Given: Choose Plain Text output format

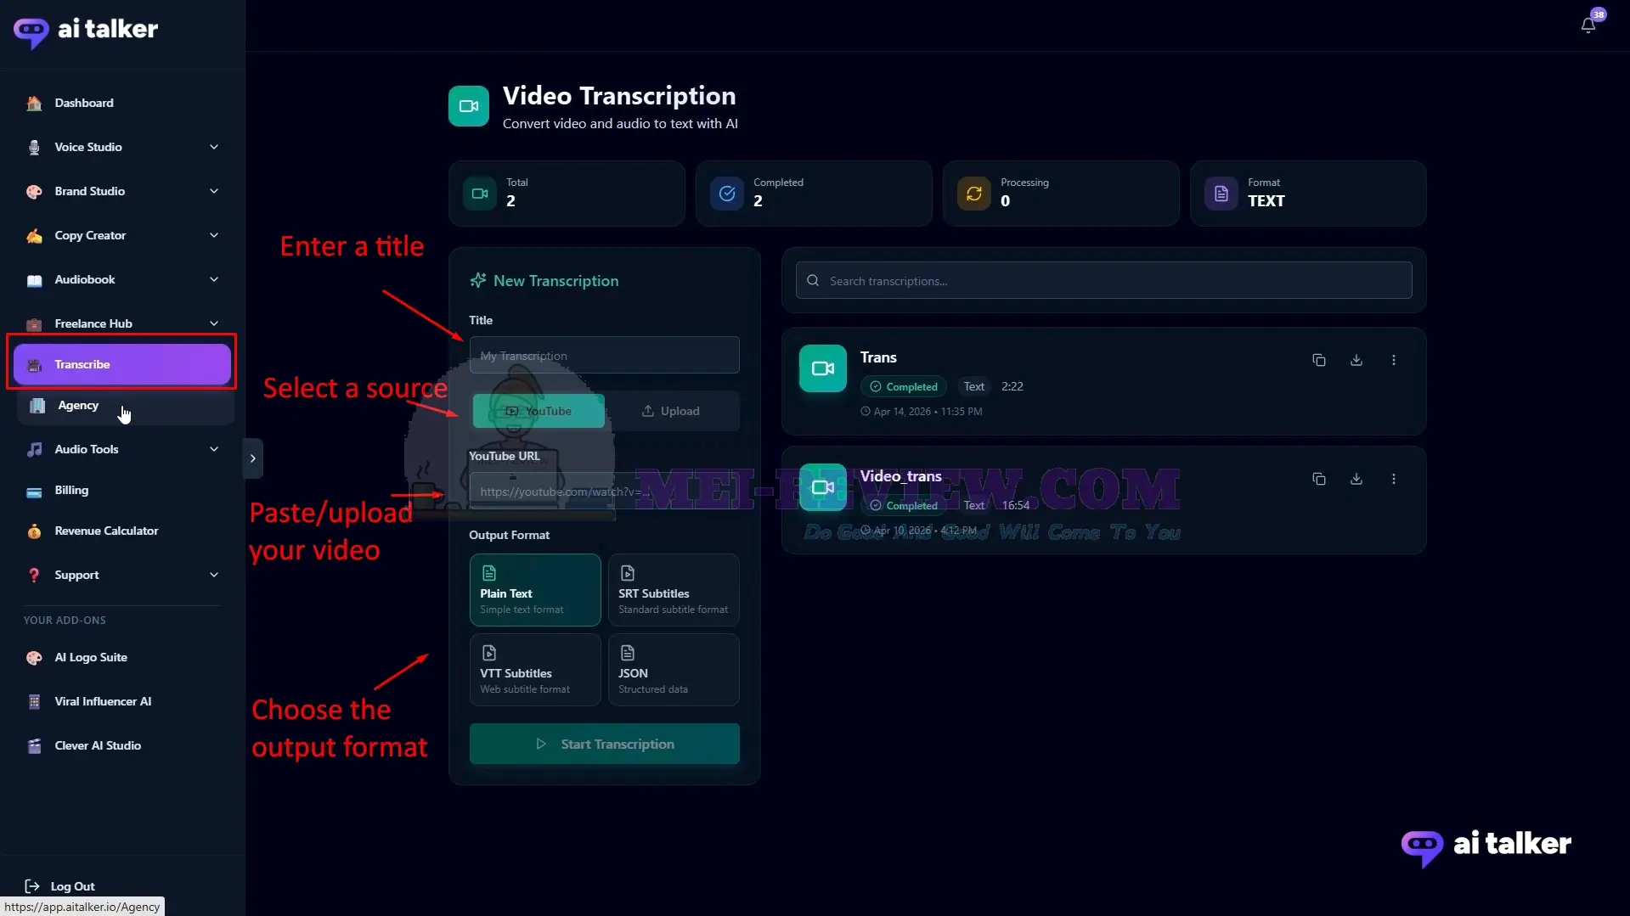Looking at the screenshot, I should coord(535,590).
